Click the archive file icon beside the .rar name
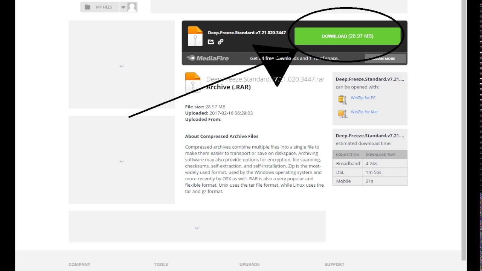482x271 pixels. tap(193, 82)
